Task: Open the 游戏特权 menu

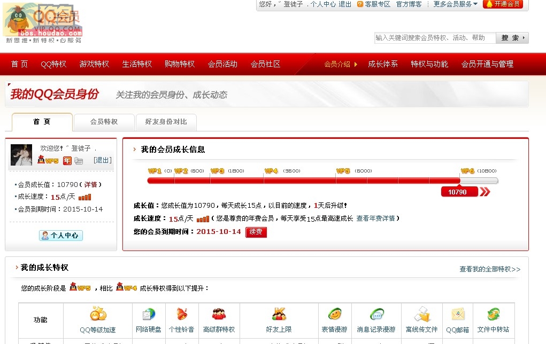Action: click(94, 64)
